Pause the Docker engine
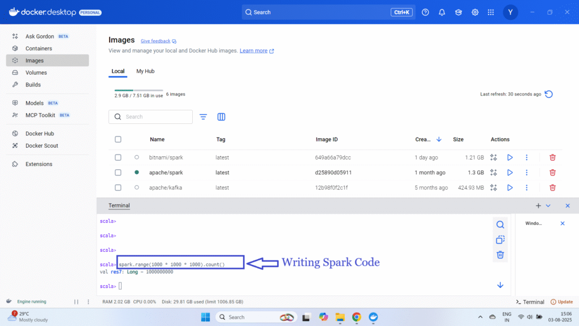This screenshot has height=326, width=579. (x=76, y=302)
